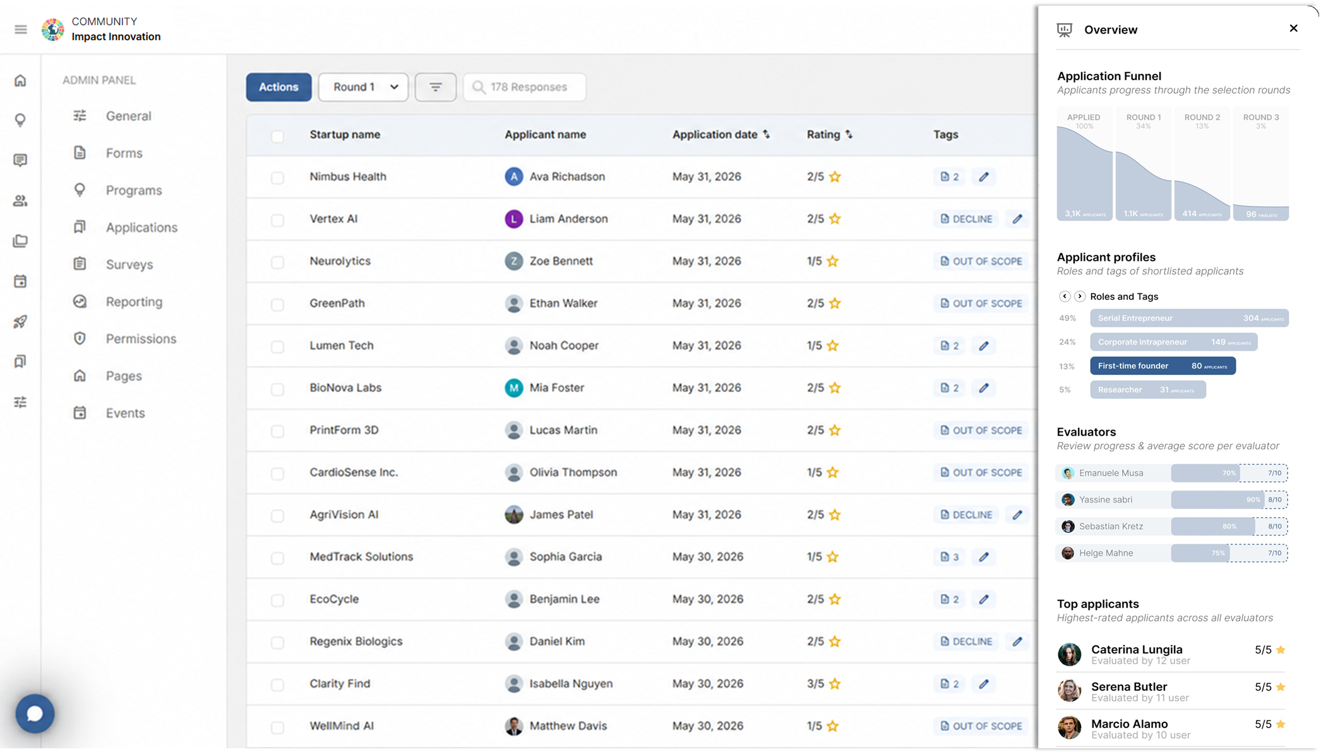Click pencil icon on Lumen Tech row
The width and height of the screenshot is (1321, 754).
click(x=984, y=346)
